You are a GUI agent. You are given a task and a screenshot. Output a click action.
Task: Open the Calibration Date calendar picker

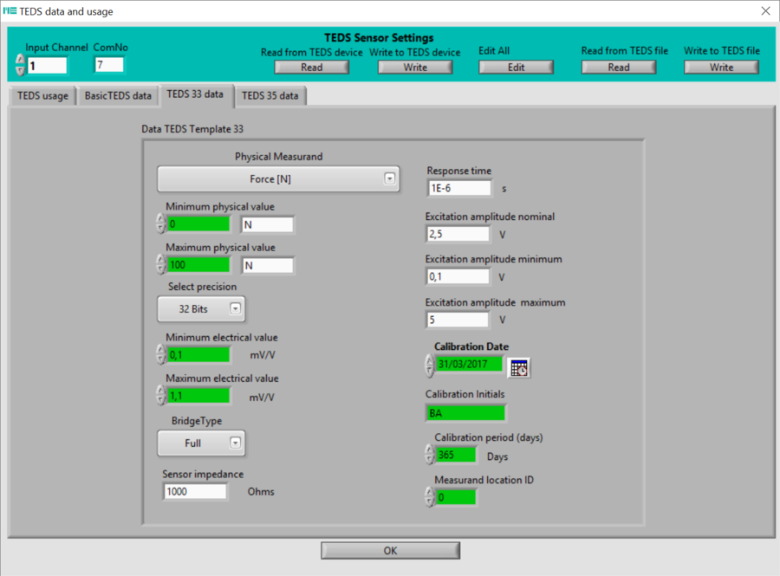tap(519, 368)
